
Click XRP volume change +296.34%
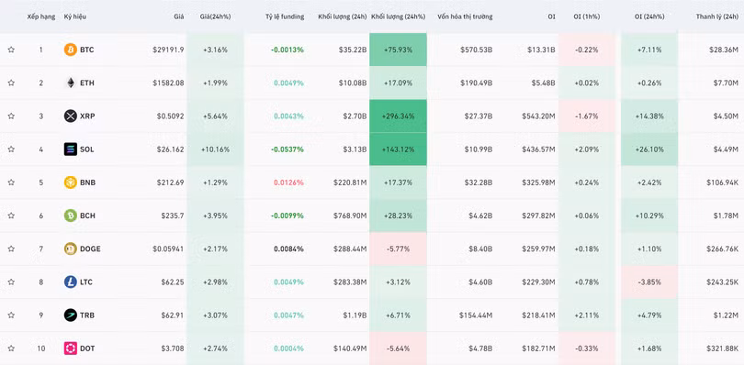399,116
